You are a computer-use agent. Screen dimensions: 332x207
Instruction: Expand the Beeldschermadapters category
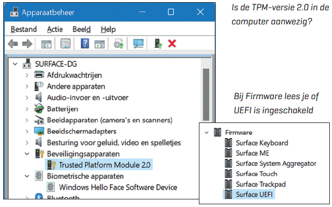click(x=27, y=131)
